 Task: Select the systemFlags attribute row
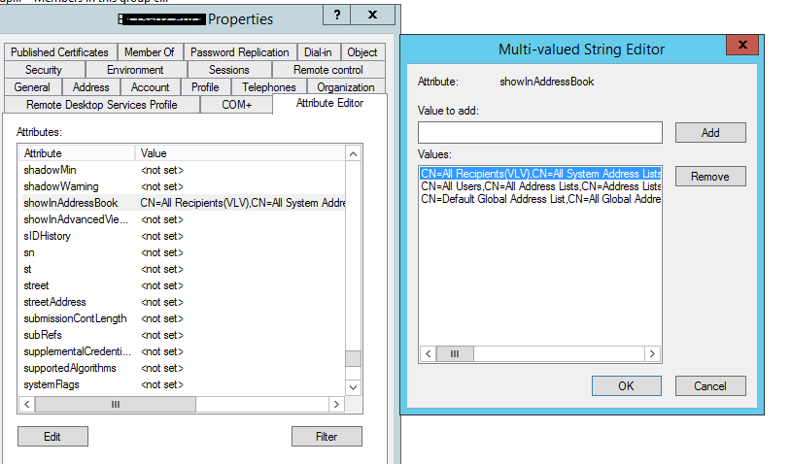pos(182,385)
